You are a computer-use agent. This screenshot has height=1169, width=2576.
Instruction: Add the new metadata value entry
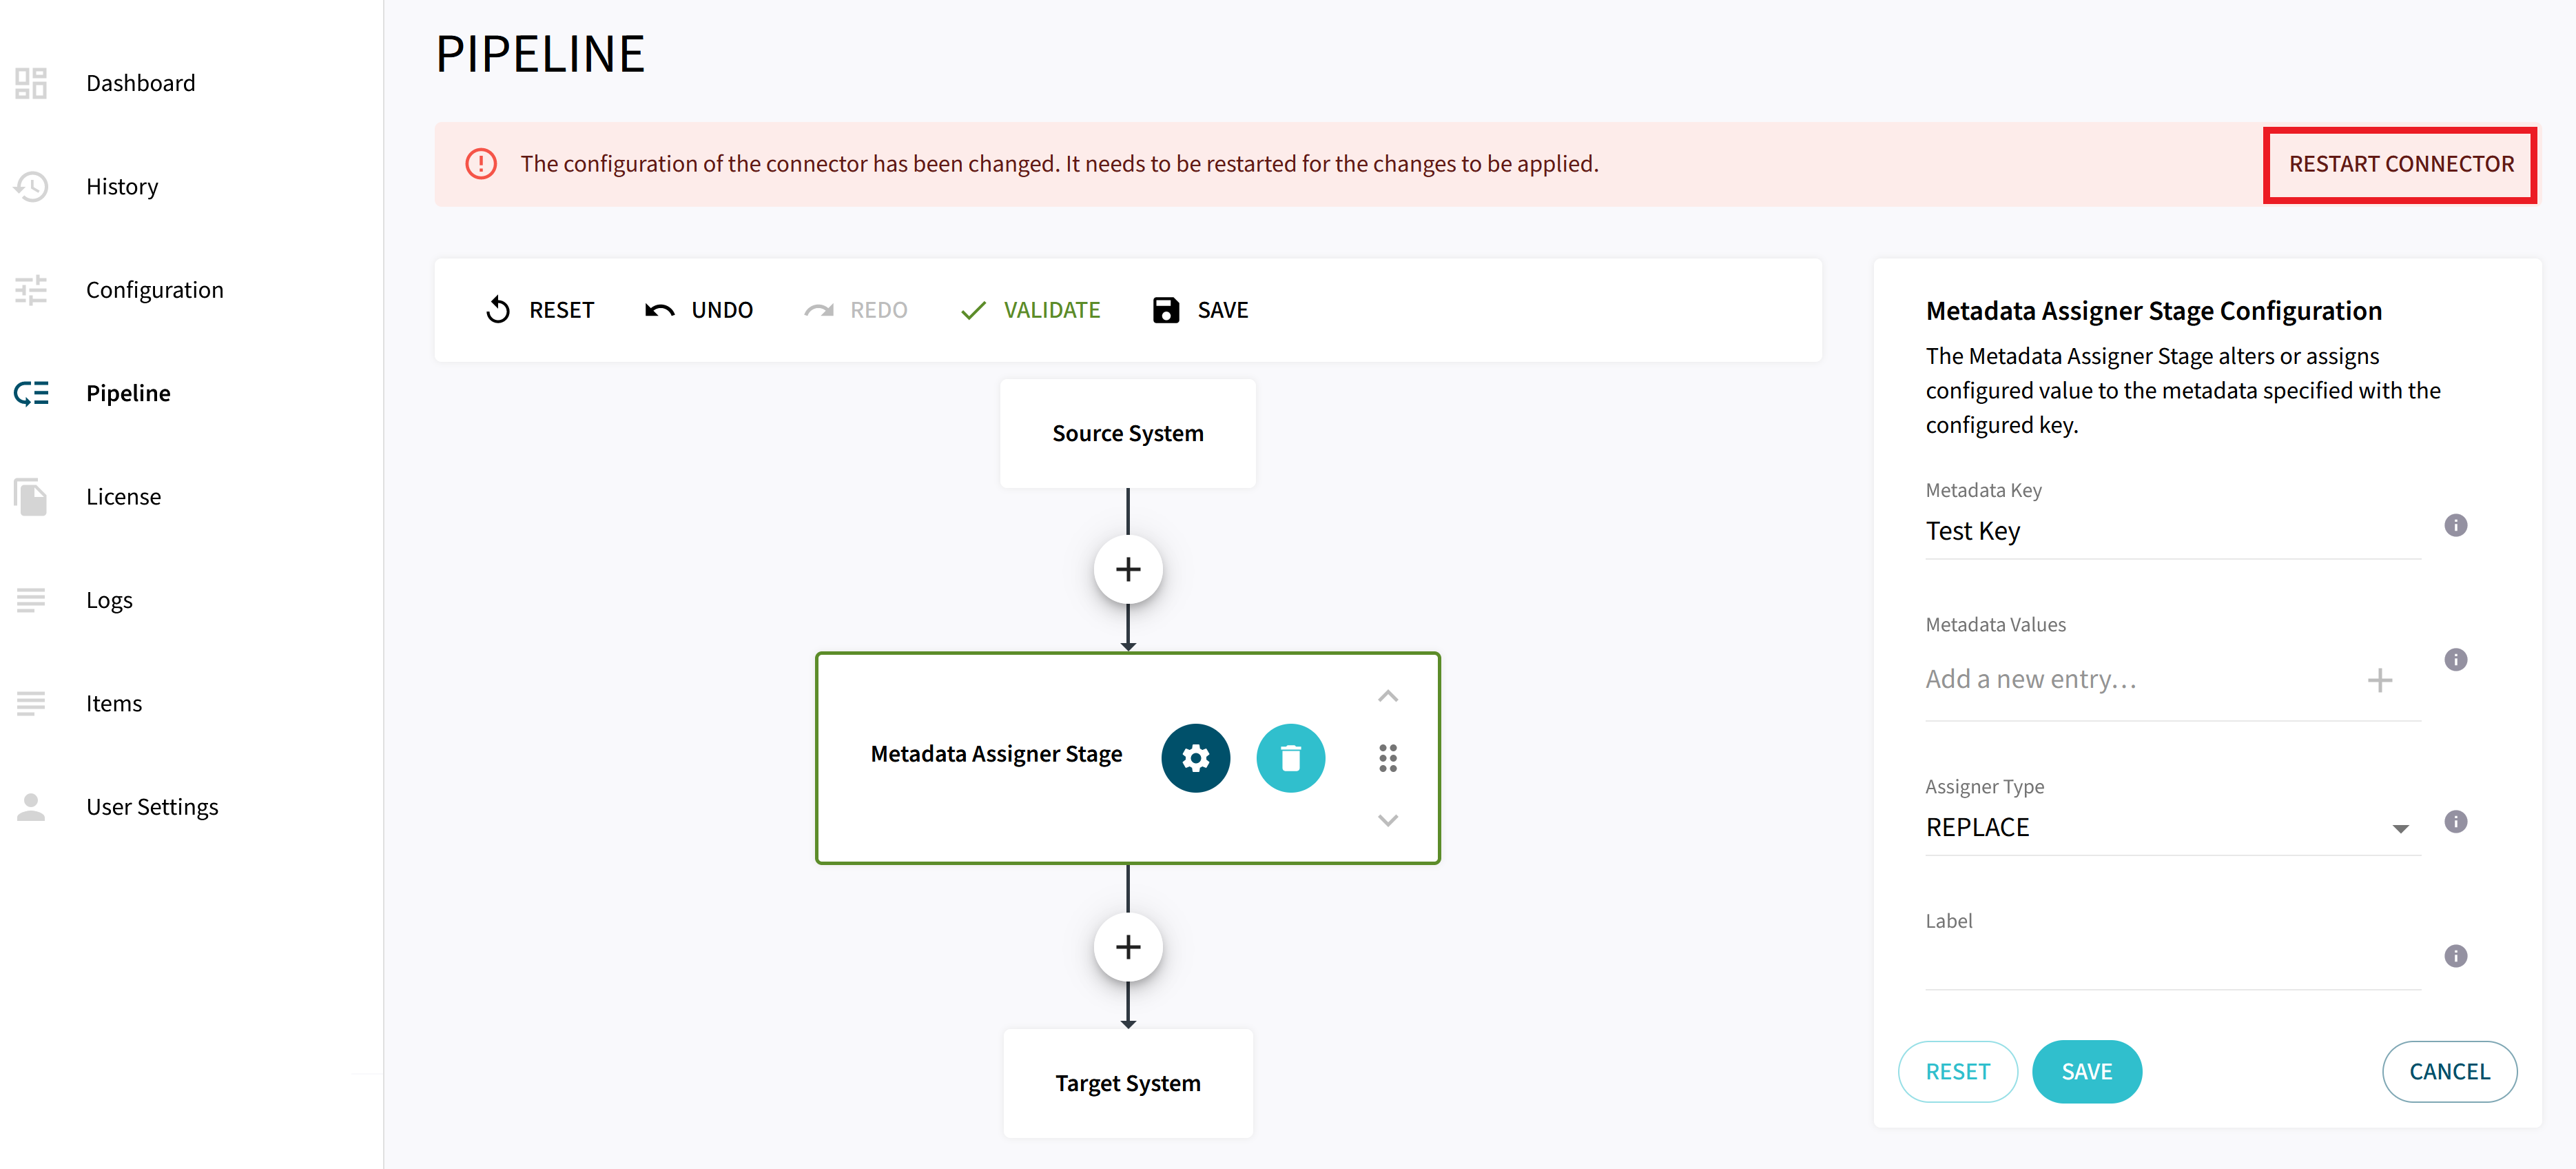pos(2379,680)
